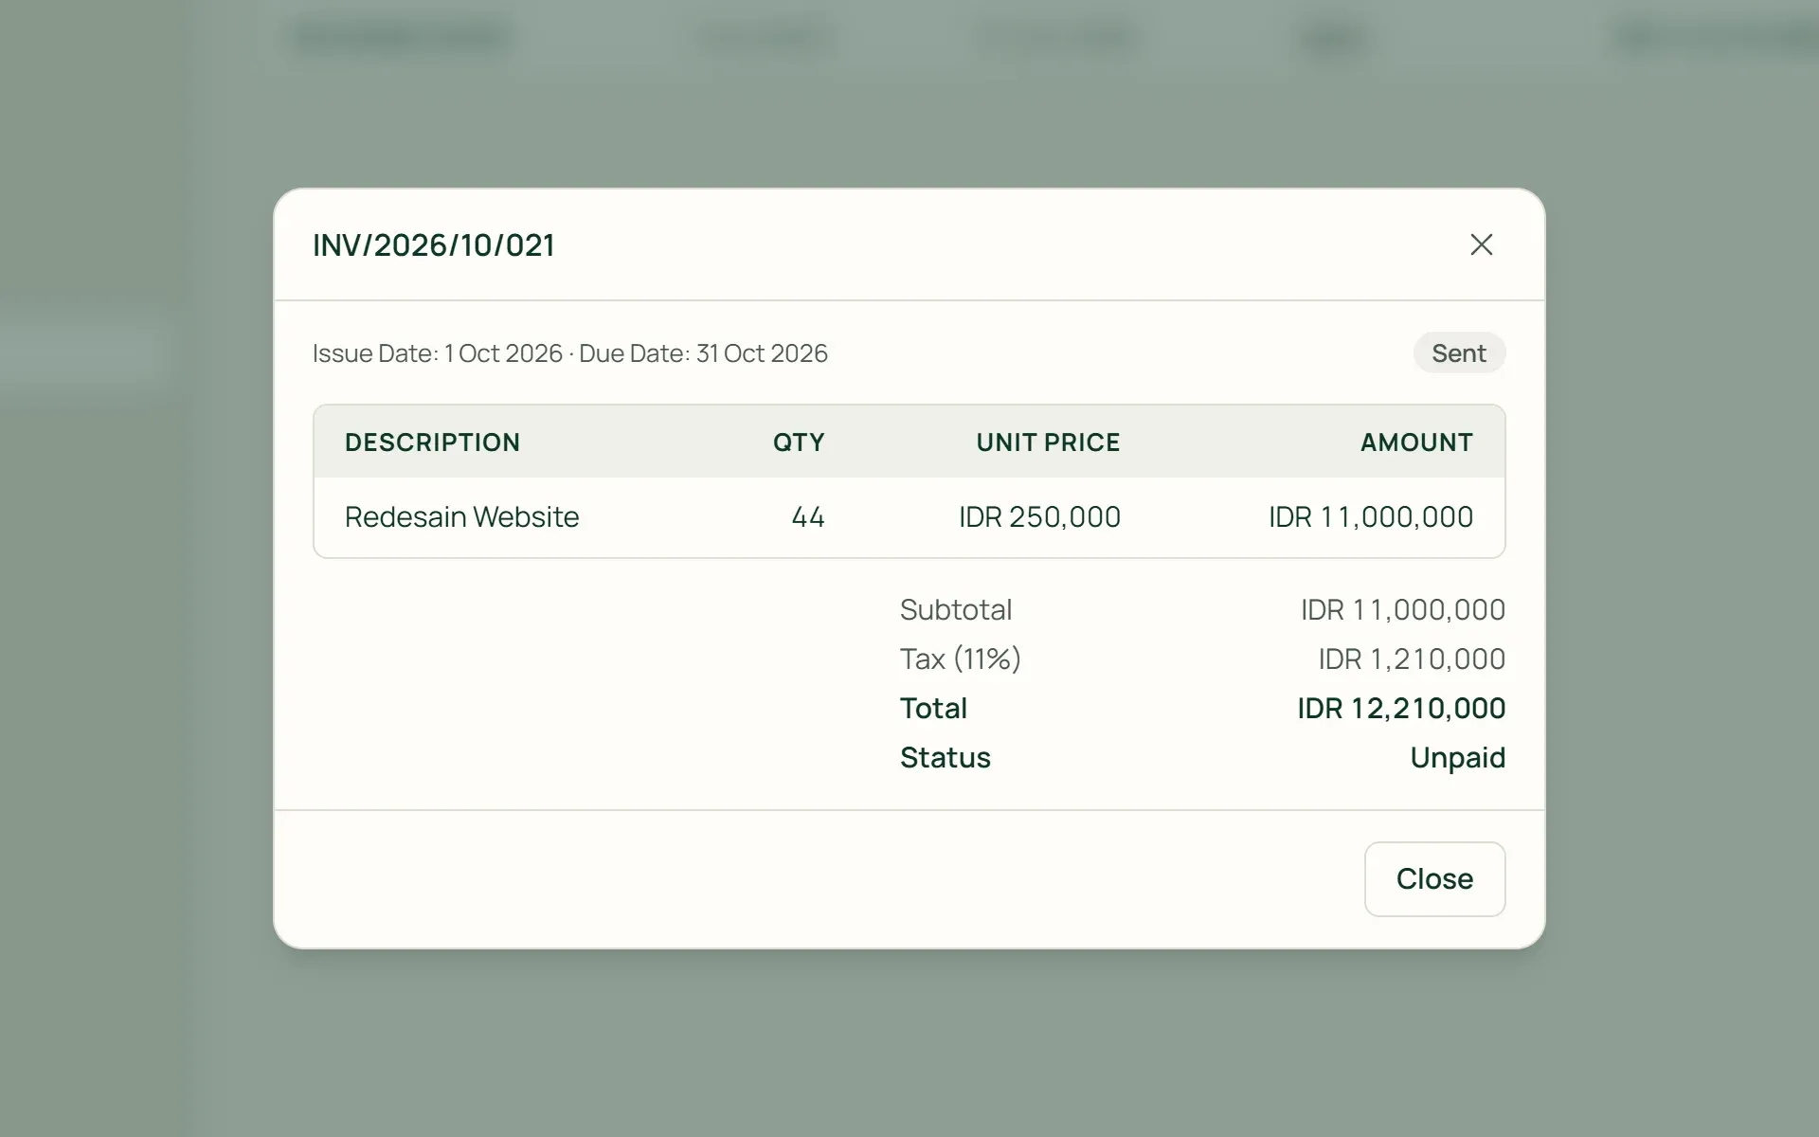Click the Issue Date and Due Date line
Screen dimensions: 1819x1137
[x=570, y=353]
